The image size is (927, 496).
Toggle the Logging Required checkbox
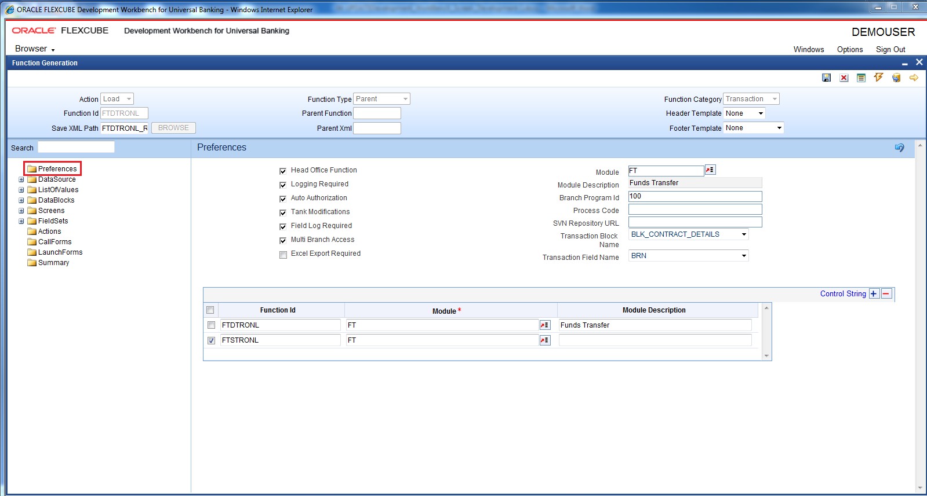283,185
